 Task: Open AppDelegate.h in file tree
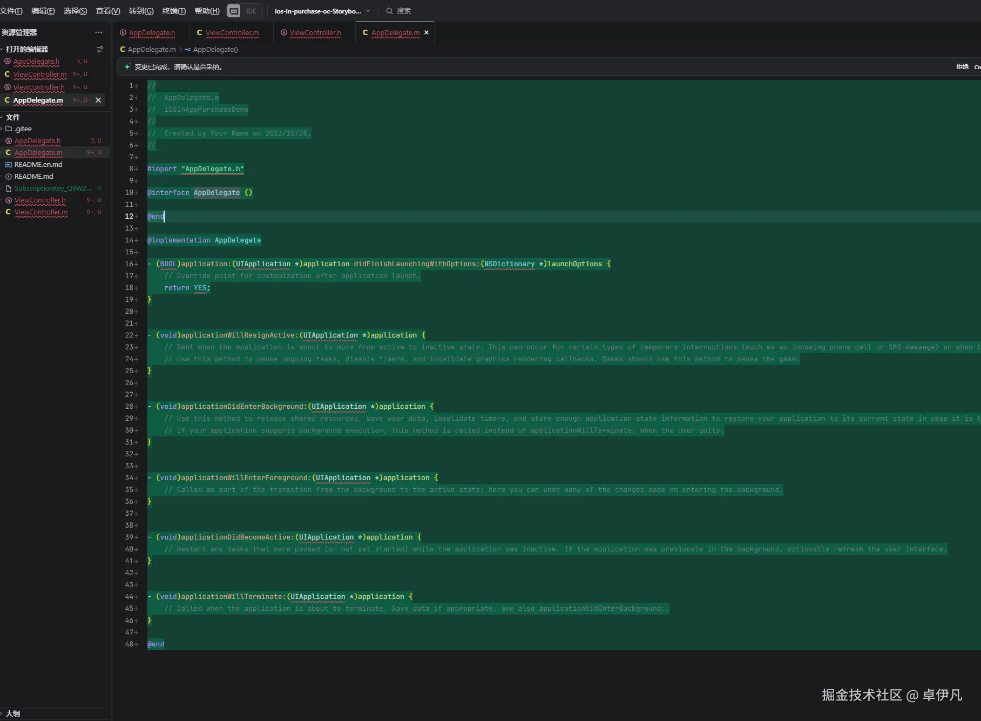click(37, 141)
